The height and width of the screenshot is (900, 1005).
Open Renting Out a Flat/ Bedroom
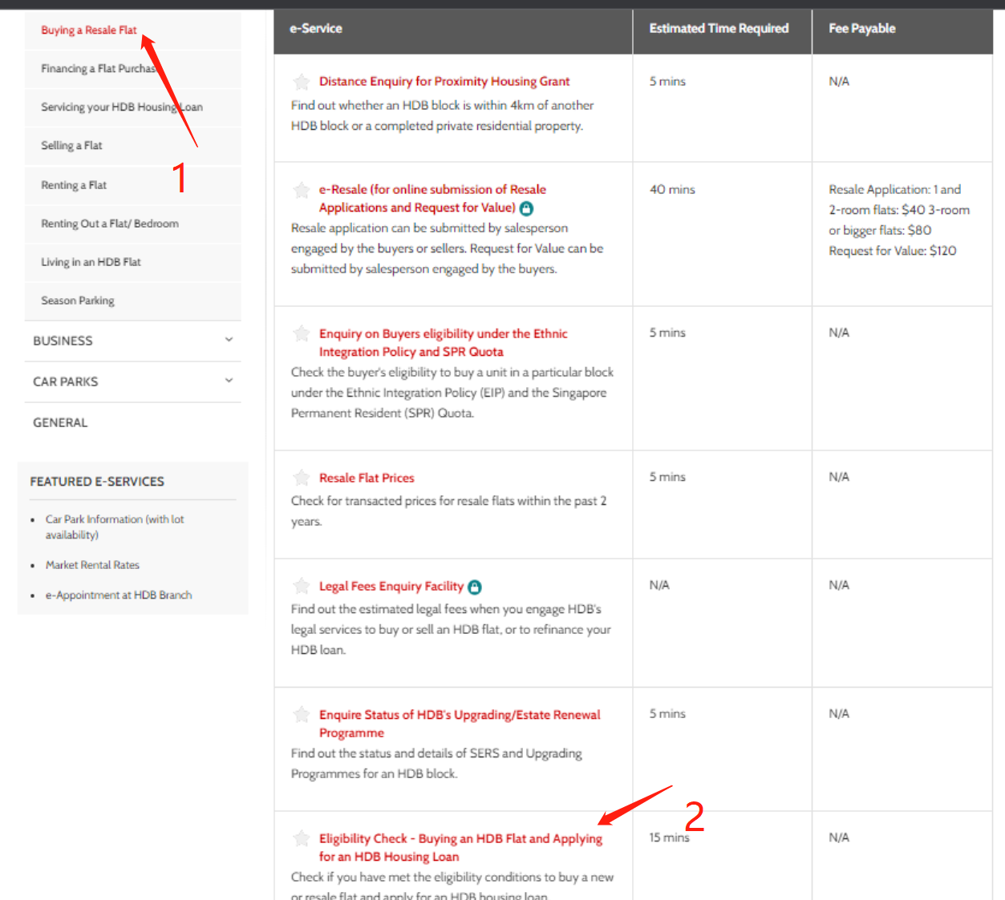pyautogui.click(x=110, y=224)
